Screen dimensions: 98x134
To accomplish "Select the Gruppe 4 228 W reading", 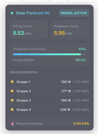I will (x=65, y=110).
